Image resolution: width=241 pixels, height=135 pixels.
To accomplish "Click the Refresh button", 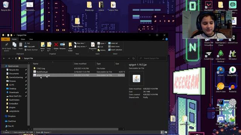I will point(133,58).
